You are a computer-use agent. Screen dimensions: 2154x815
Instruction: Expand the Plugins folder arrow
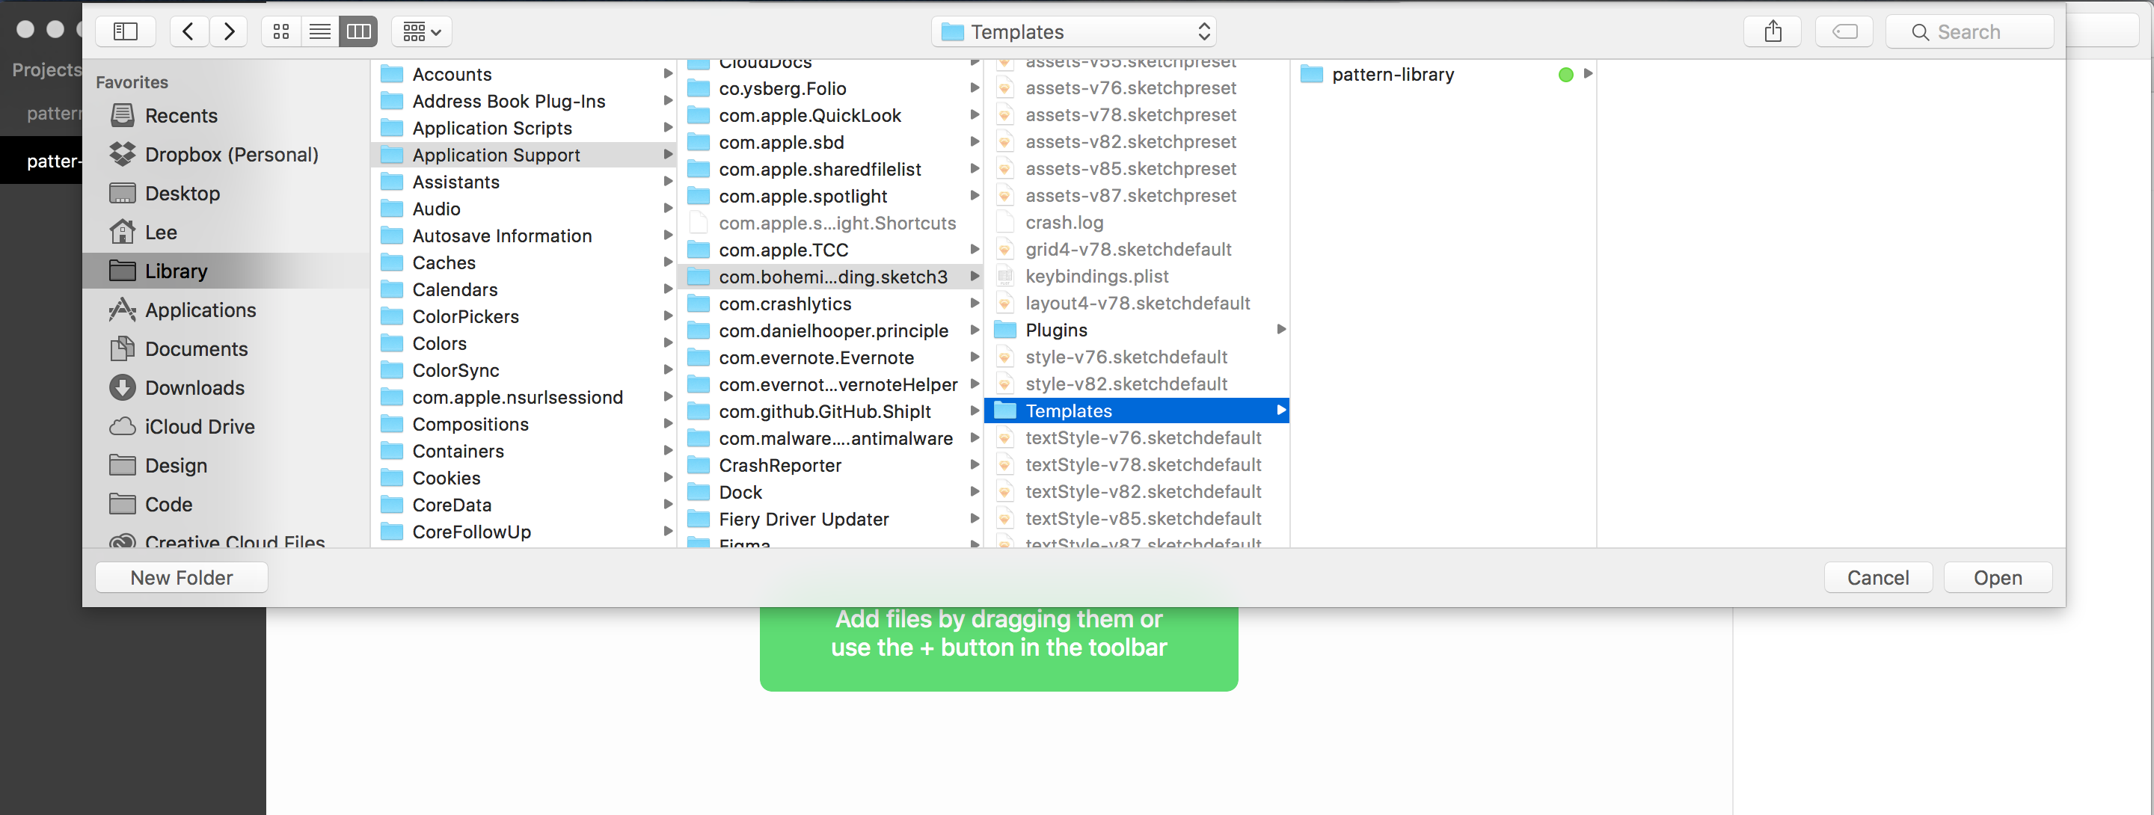(1281, 329)
